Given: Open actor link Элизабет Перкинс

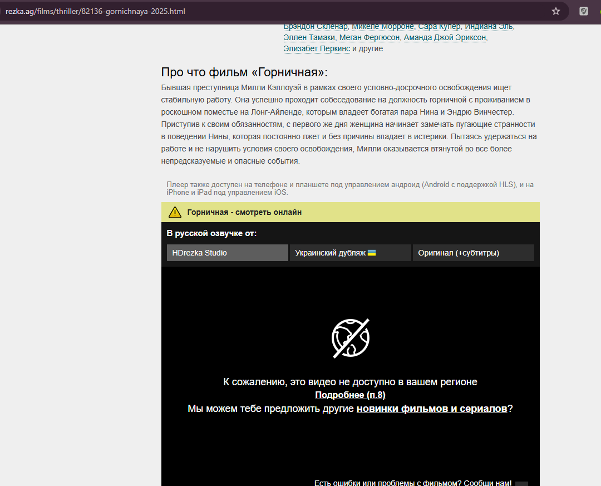Looking at the screenshot, I should coord(317,49).
